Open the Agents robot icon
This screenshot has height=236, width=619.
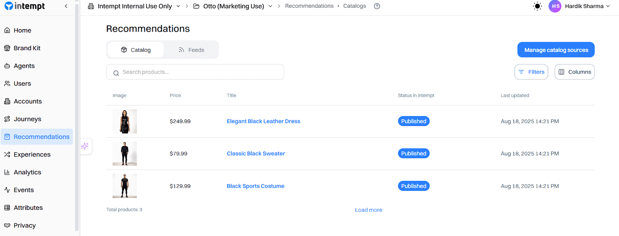pyautogui.click(x=7, y=66)
